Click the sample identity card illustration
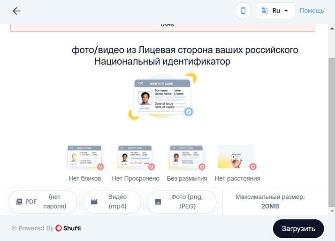Viewport: 335px width, 241px height. click(162, 96)
